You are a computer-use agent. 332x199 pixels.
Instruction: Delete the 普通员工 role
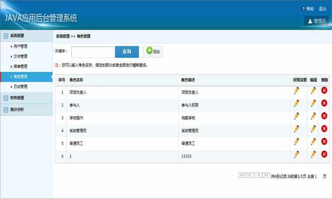point(324,141)
